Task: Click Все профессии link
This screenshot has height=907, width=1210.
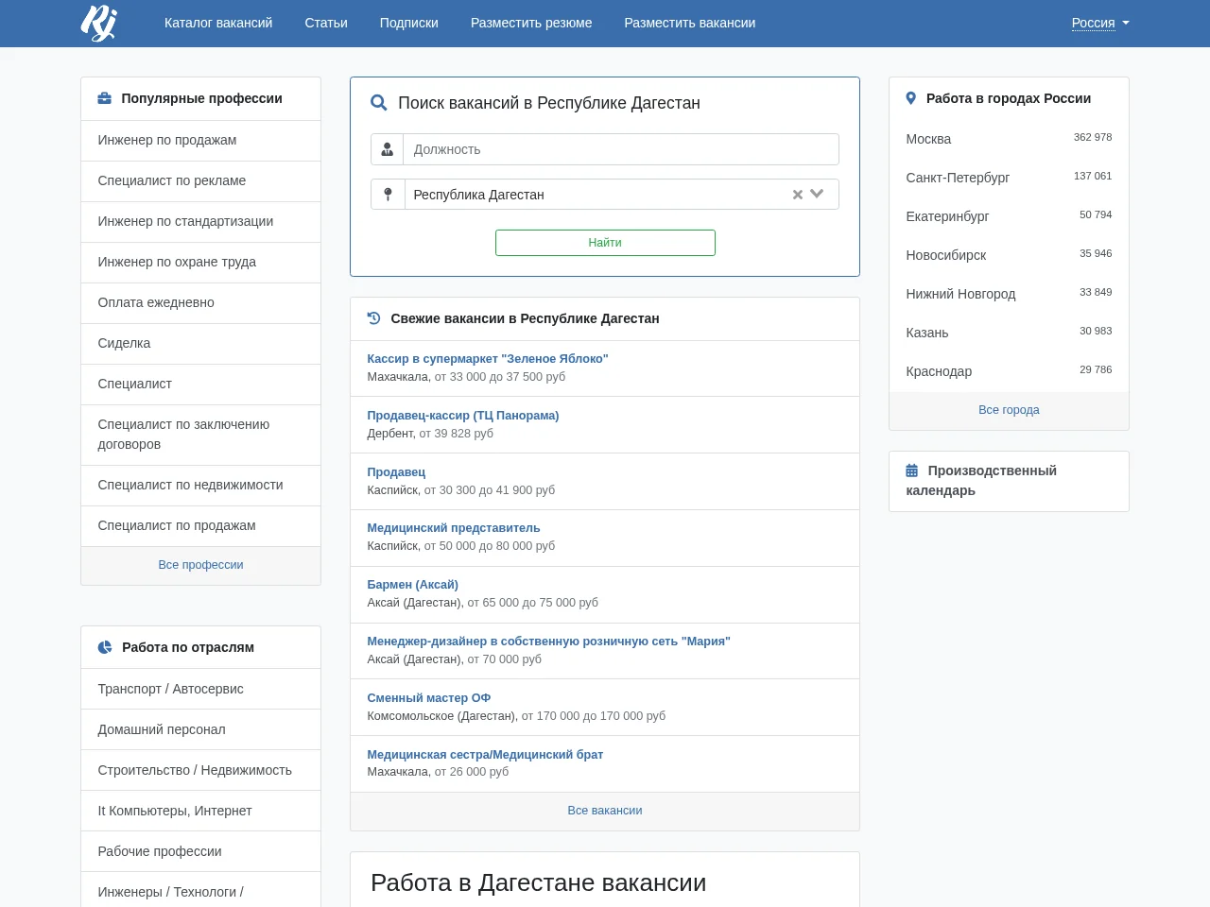Action: (200, 565)
